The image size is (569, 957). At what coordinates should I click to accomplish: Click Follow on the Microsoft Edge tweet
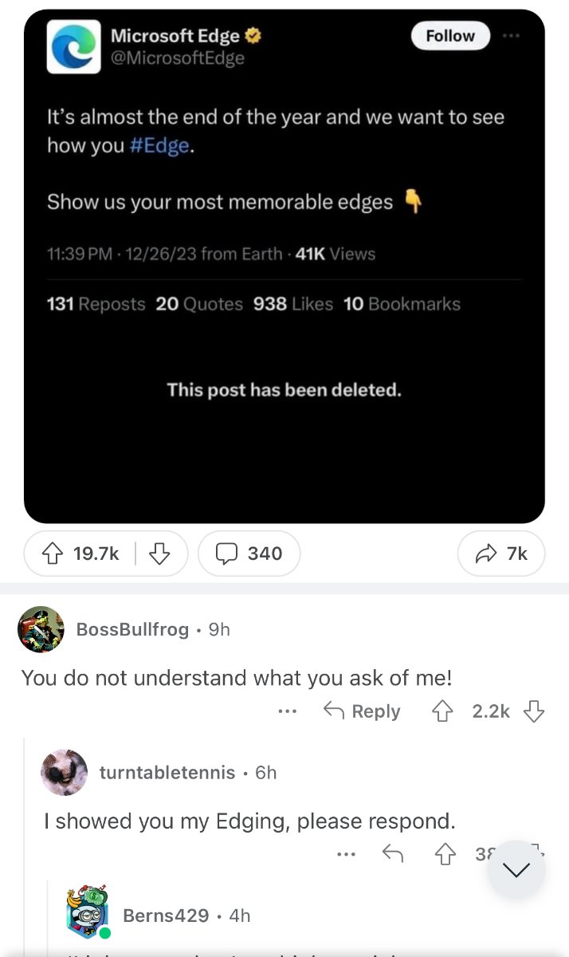tap(450, 36)
